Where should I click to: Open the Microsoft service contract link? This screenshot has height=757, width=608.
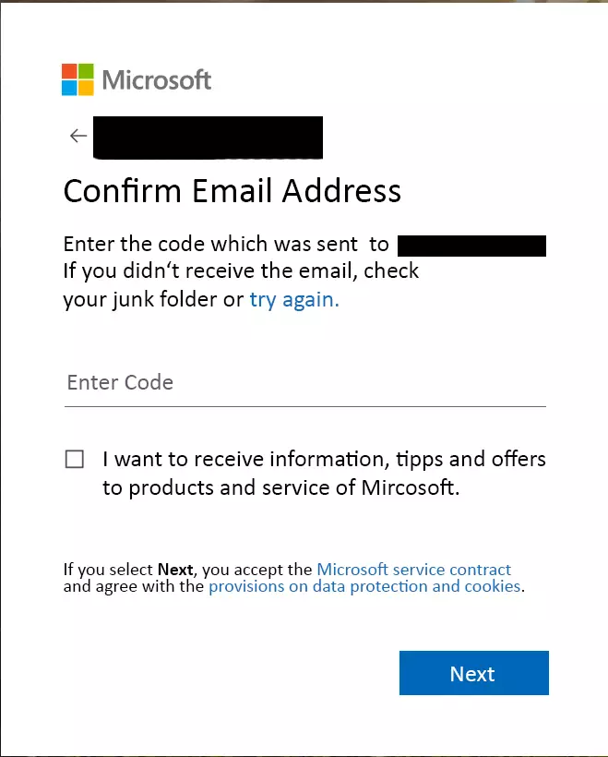tap(413, 570)
